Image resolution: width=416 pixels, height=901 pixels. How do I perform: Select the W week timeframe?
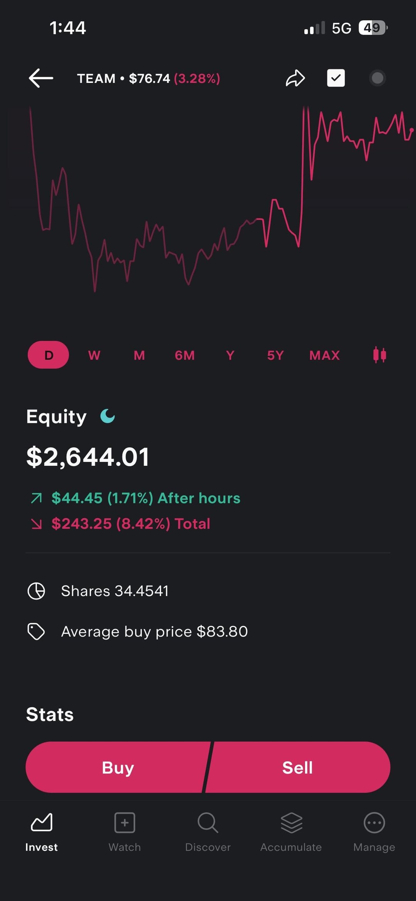[x=94, y=355]
